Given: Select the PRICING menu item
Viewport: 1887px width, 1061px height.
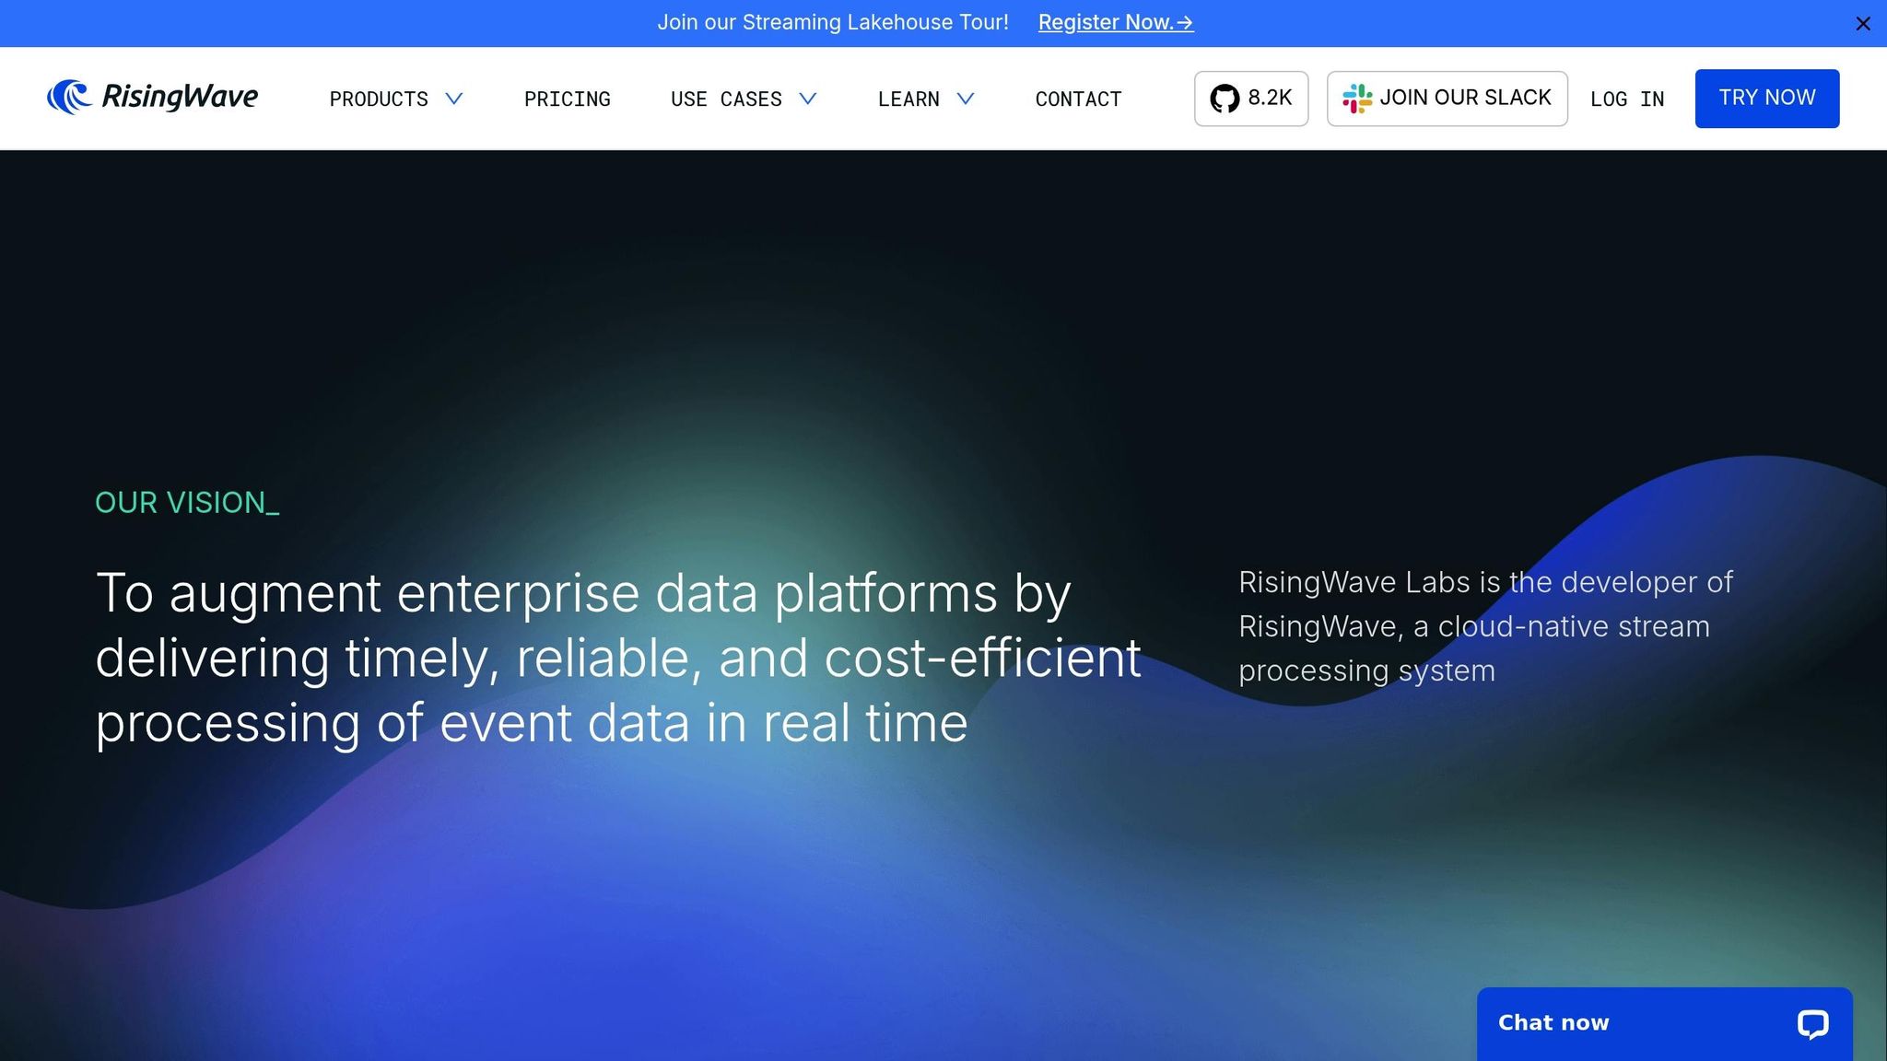Looking at the screenshot, I should tap(568, 99).
